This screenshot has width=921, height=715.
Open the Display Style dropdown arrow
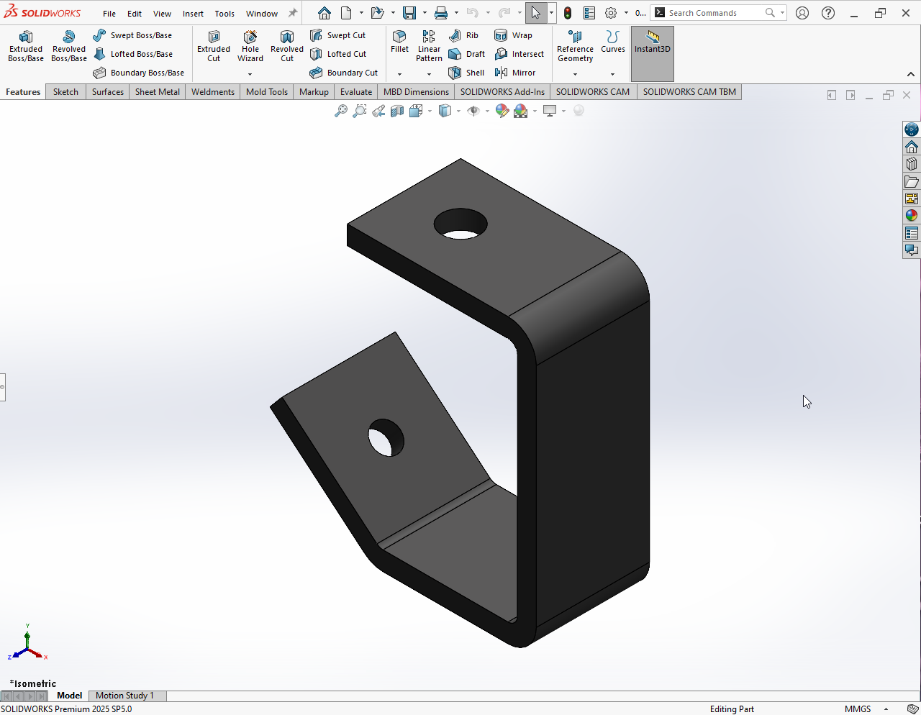click(x=458, y=111)
